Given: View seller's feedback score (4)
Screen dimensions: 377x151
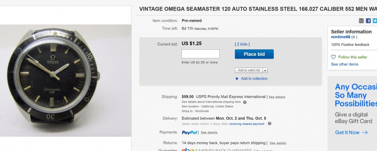Looking at the screenshot, I should (x=354, y=37).
